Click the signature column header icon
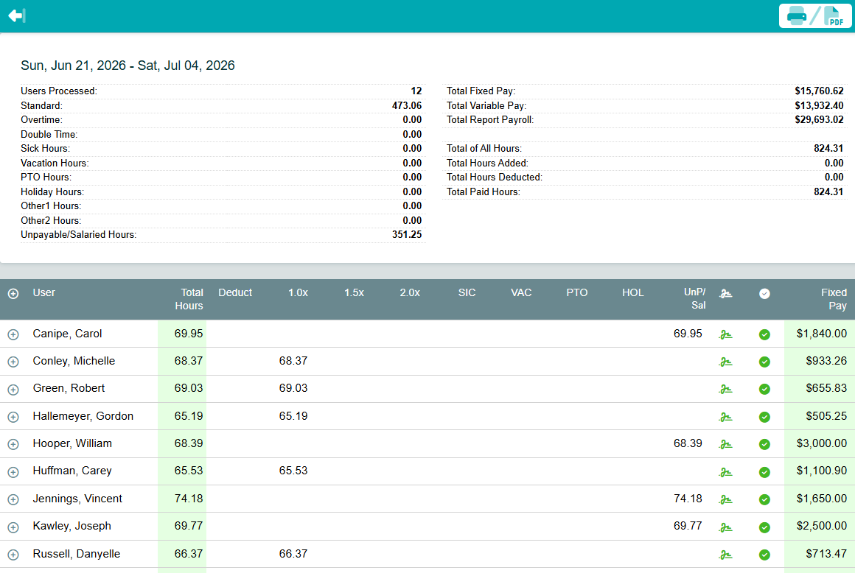Image resolution: width=855 pixels, height=573 pixels. point(725,294)
